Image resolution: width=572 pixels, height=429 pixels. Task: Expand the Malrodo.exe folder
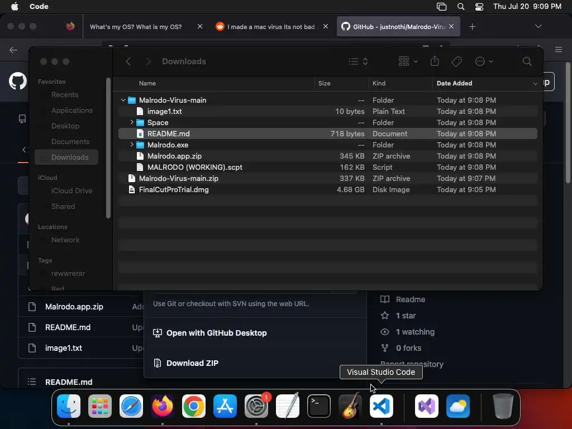(132, 145)
